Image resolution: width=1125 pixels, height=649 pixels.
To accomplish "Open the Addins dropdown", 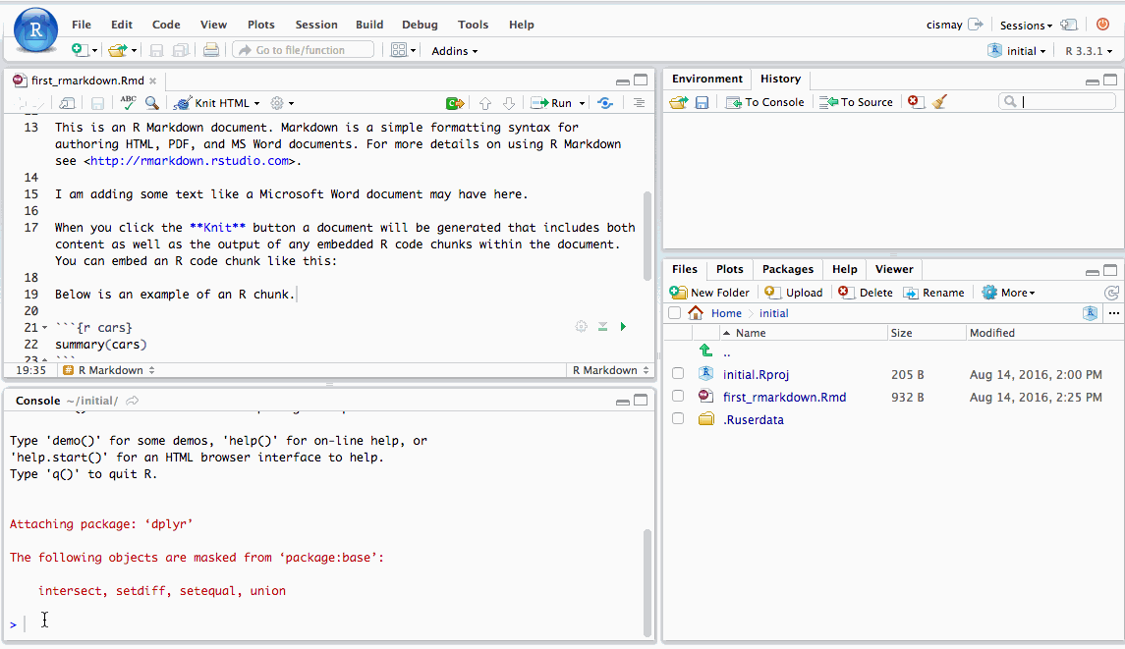I will pos(454,51).
